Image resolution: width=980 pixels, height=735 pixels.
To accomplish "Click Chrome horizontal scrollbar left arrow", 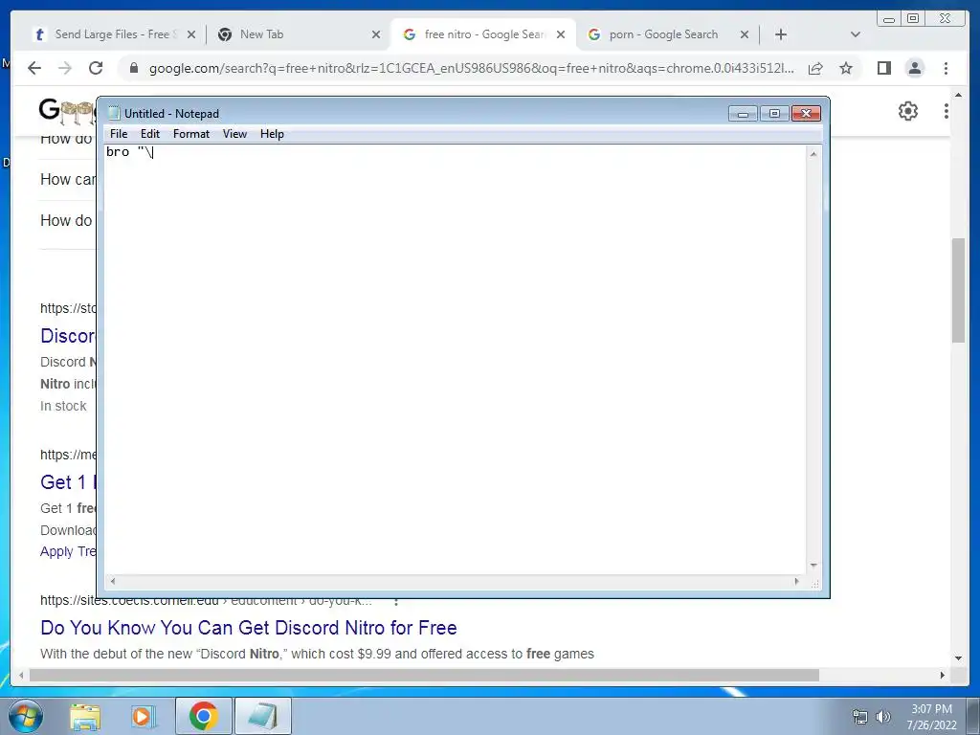I will point(21,675).
